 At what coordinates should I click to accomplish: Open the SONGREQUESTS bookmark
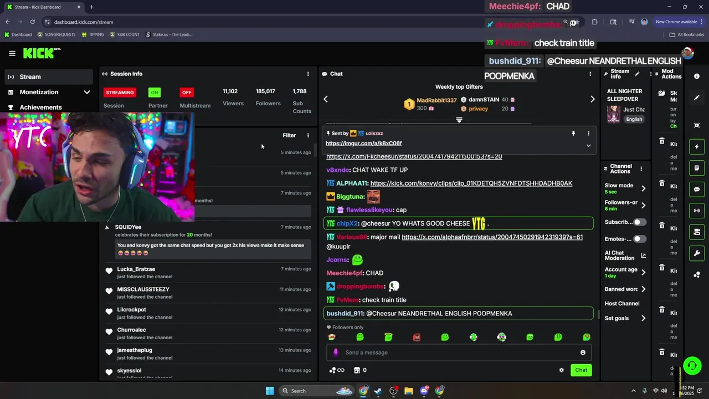(56, 34)
